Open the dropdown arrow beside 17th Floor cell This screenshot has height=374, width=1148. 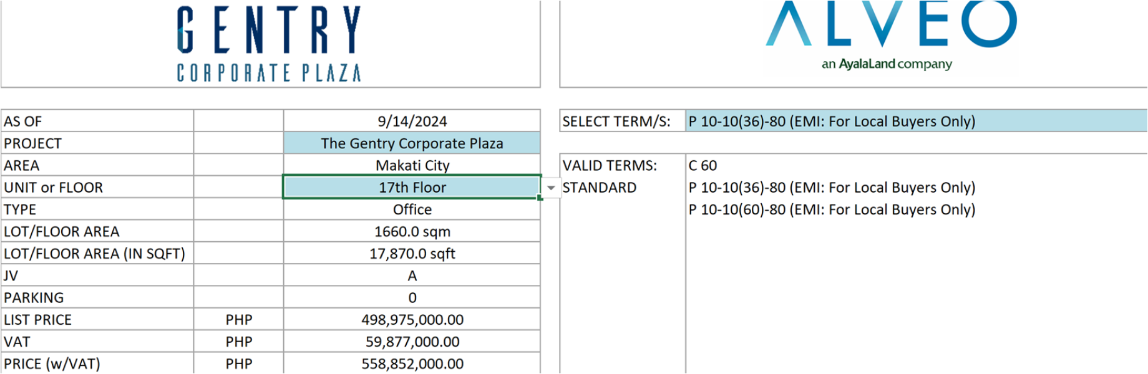coord(551,188)
